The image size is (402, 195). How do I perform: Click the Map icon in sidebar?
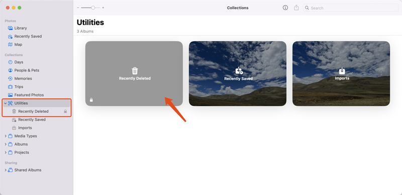[x=10, y=44]
